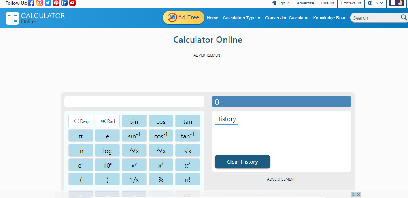The height and width of the screenshot is (198, 408).
Task: Insert pi with the π key
Action: [81, 136]
